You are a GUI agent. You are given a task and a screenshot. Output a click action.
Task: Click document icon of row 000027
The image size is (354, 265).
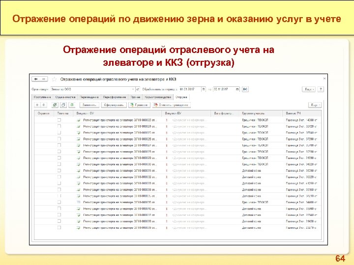click(x=79, y=146)
